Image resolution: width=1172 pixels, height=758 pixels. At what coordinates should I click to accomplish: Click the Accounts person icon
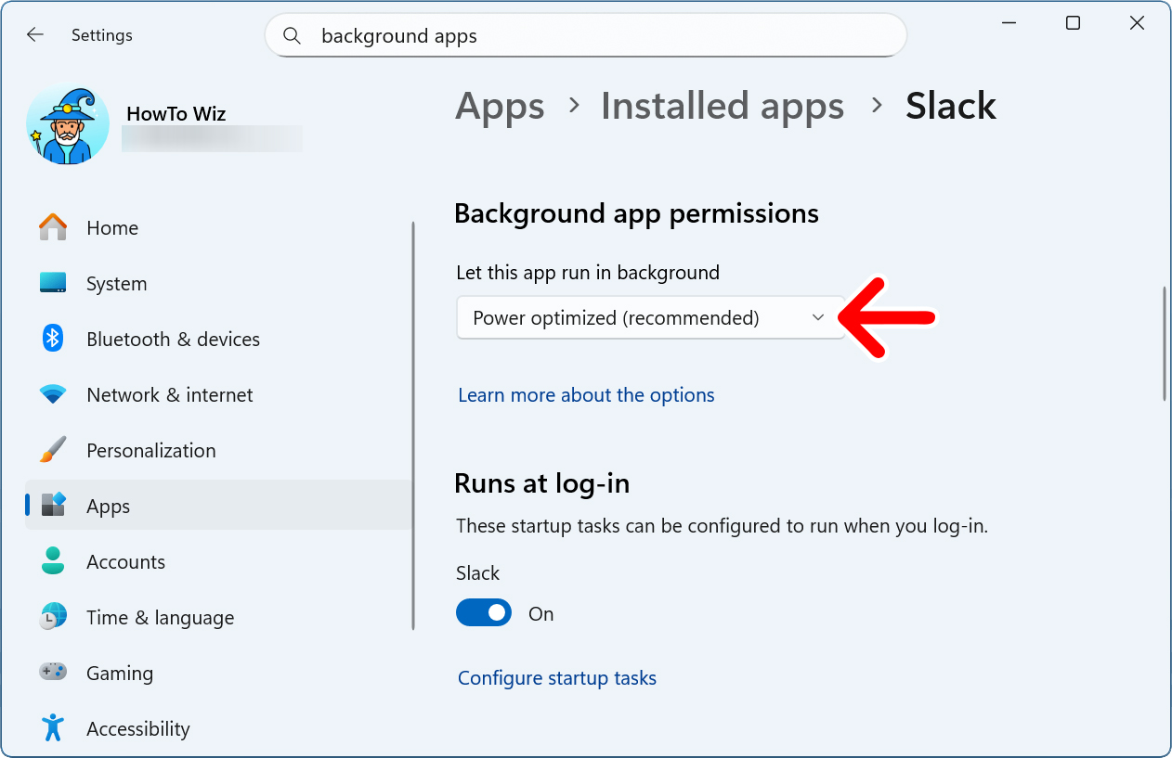[53, 561]
